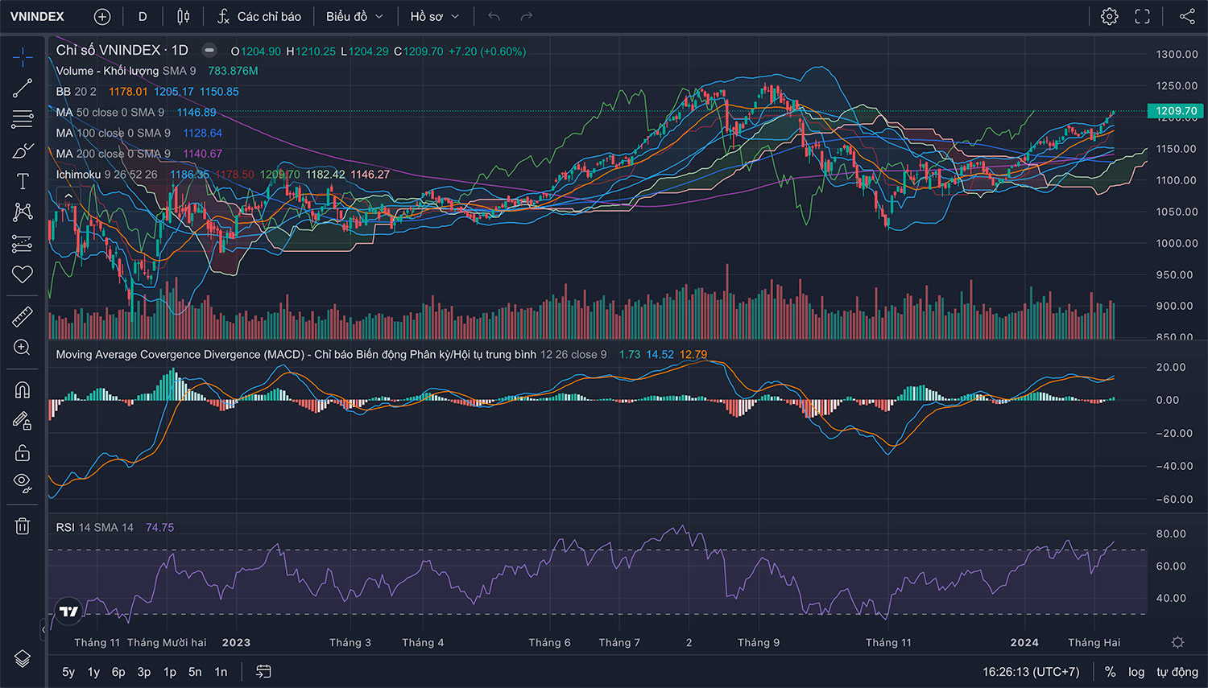Select the 1y time range
This screenshot has height=688, width=1208.
click(93, 672)
